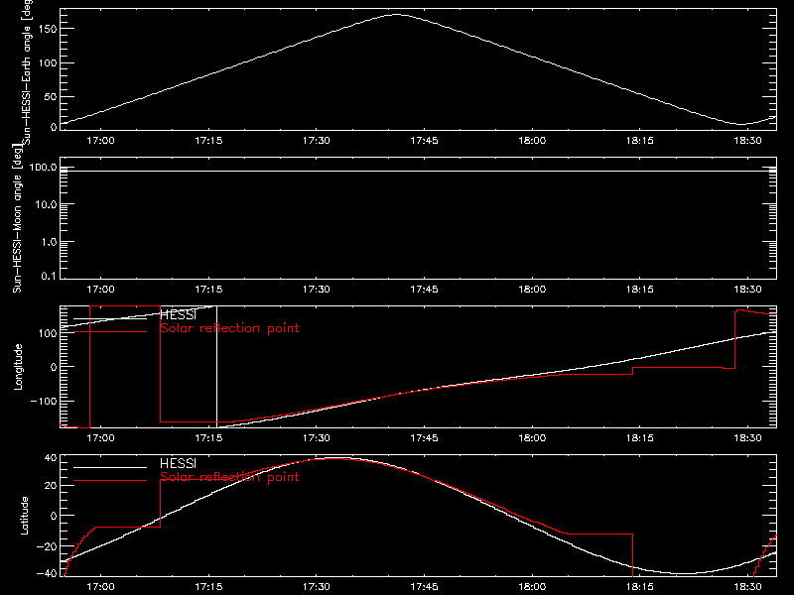Click 17:00 label under Longitude plot

coord(101,438)
